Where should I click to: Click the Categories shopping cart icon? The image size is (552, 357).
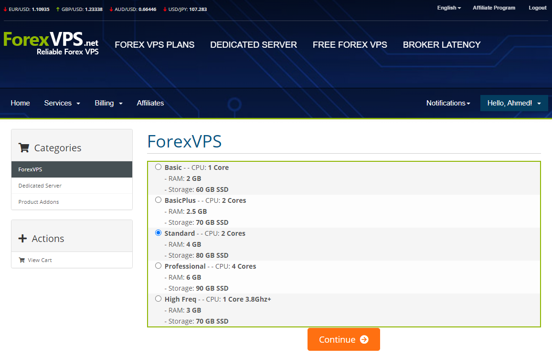point(24,148)
